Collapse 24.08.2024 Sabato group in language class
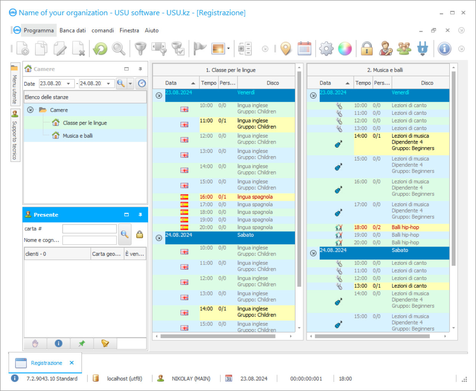This screenshot has height=391, width=476. click(159, 238)
